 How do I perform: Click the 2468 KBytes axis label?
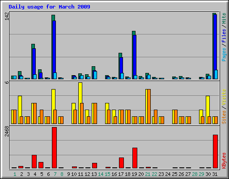7,131
